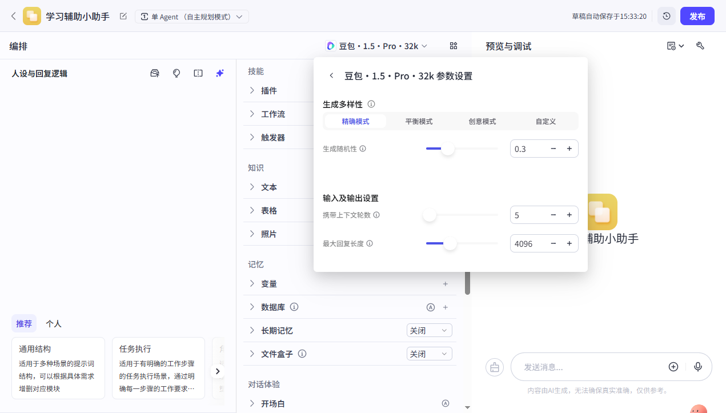
Task: Click the 发布 publish button
Action: [x=697, y=16]
